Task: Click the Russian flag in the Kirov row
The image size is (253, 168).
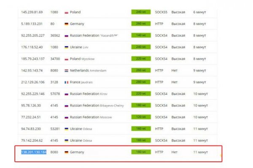Action: pos(66,94)
